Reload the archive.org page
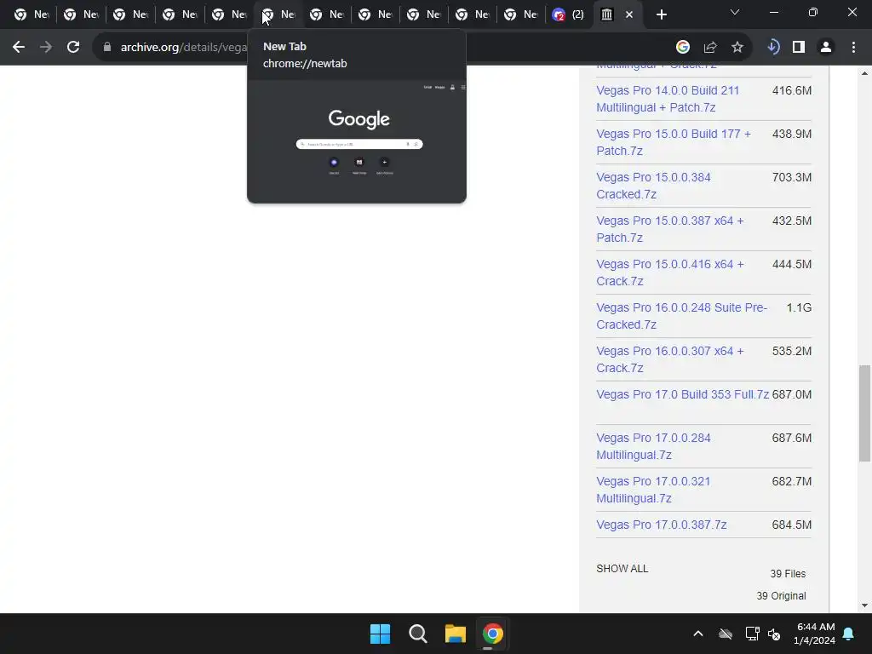Screen dimensions: 872x654 [73, 48]
